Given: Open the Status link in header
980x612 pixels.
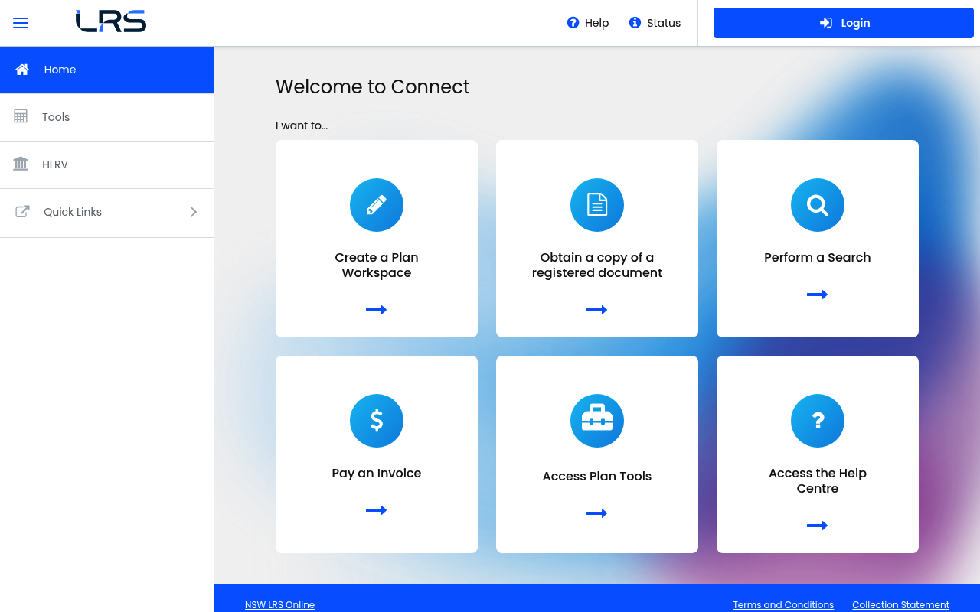Looking at the screenshot, I should click(655, 23).
